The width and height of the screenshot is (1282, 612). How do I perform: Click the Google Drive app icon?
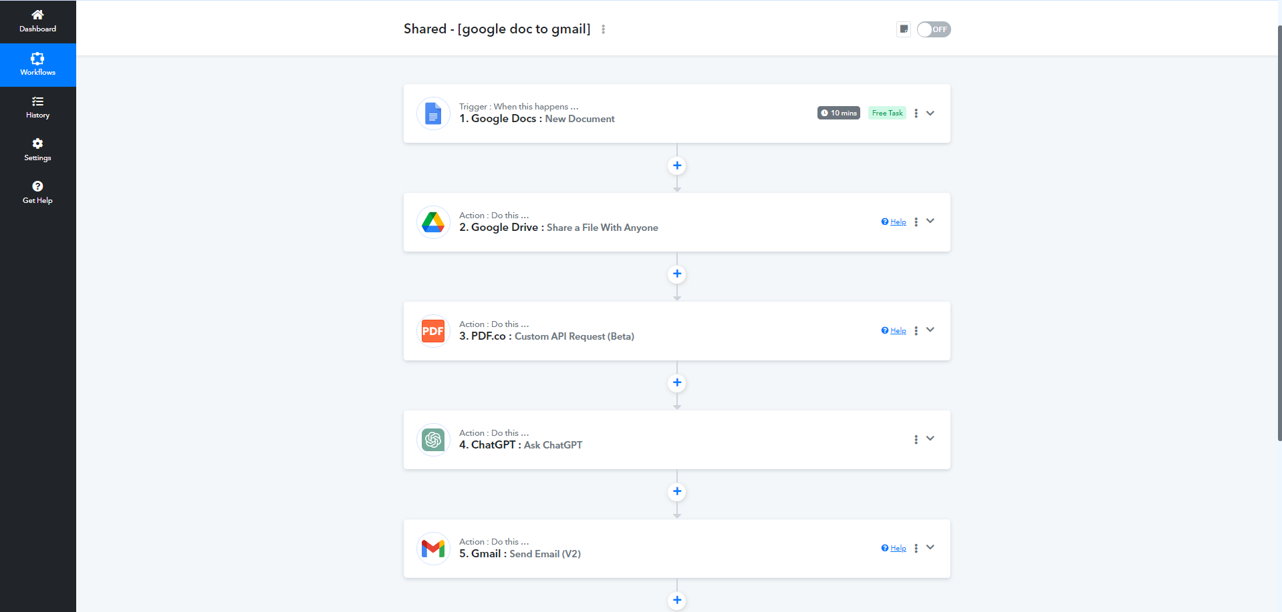[x=433, y=222]
